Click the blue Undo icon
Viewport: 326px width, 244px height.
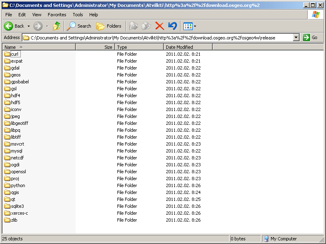pos(172,26)
